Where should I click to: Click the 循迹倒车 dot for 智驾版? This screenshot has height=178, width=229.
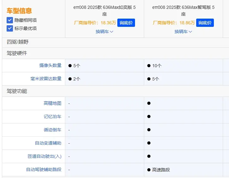tap(149, 130)
